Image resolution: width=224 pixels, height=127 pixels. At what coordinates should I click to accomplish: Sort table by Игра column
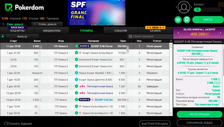coord(61,41)
